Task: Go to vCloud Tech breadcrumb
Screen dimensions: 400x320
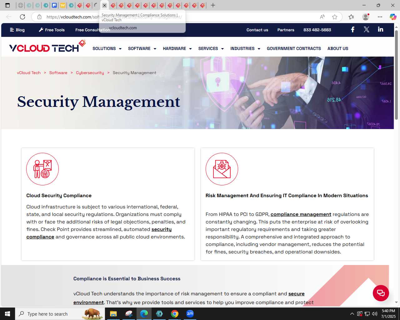Action: [x=29, y=72]
